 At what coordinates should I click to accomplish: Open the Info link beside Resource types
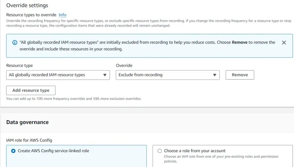coord(62,15)
